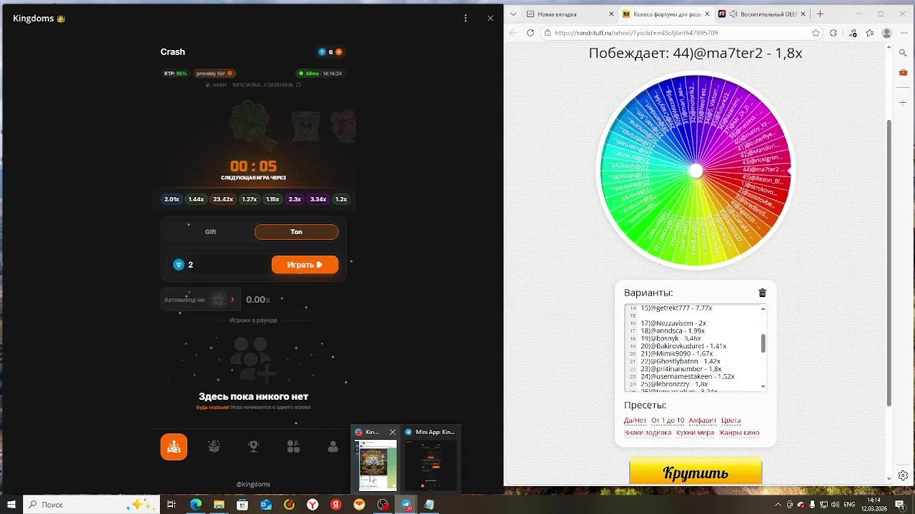Select the 2.01x history chip
Viewport: 915px width, 514px height.
click(172, 199)
